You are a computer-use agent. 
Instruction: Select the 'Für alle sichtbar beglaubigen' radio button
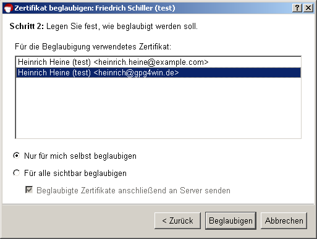click(x=16, y=173)
